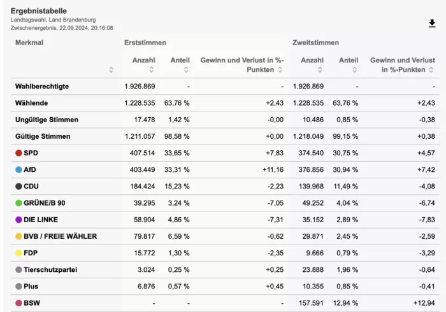This screenshot has width=446, height=312.
Task: Click SPD Erststimmen share 33,65 %
Action: click(176, 153)
